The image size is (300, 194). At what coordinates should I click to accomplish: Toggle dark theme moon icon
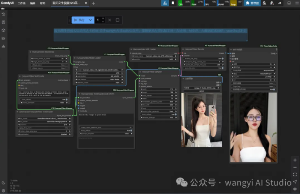point(3,183)
